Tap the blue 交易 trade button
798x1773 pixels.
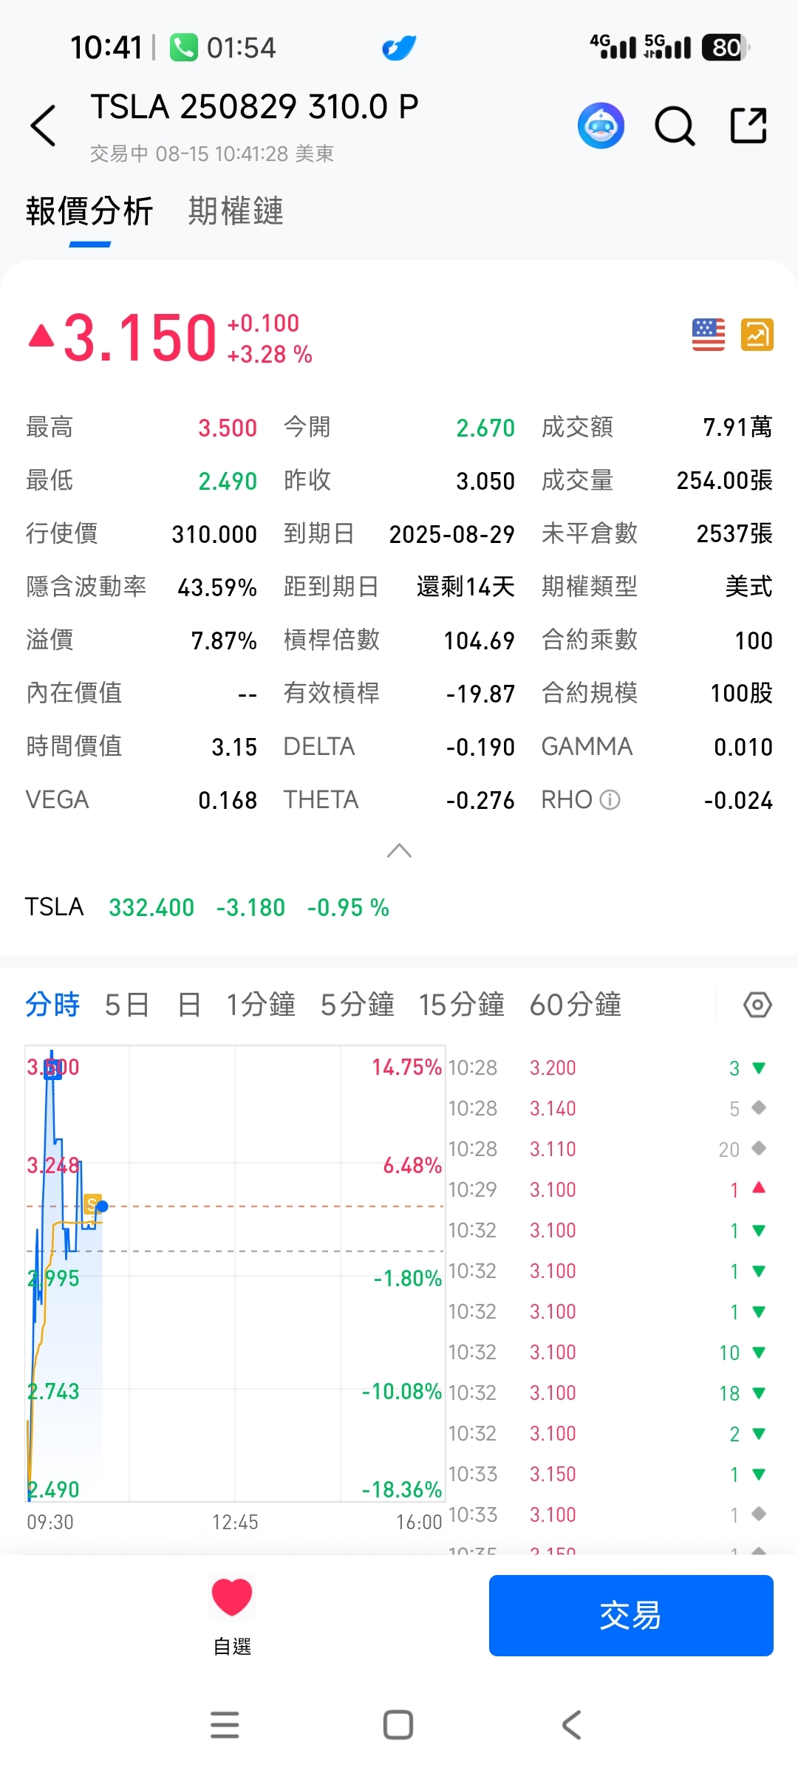(631, 1616)
